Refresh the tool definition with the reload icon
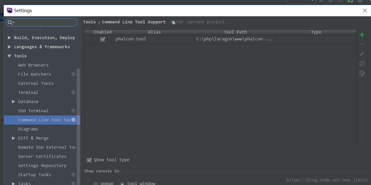Image resolution: width=371 pixels, height=185 pixels. pos(362,63)
